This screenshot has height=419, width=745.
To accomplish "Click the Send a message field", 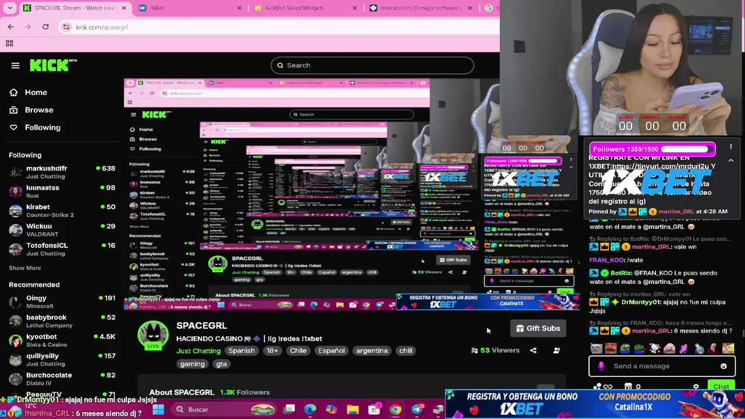I will (662, 366).
